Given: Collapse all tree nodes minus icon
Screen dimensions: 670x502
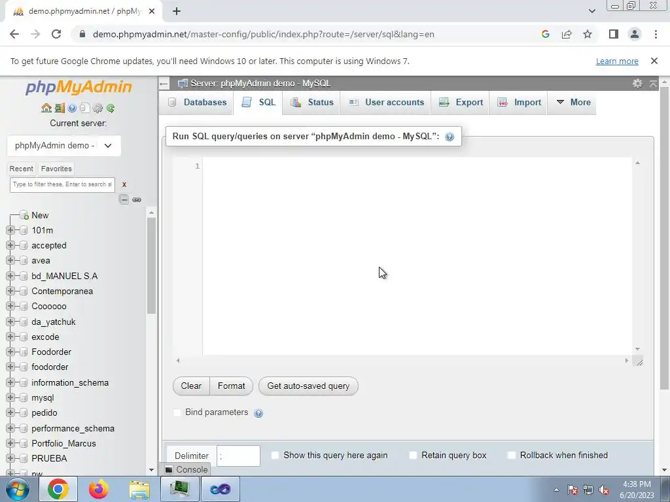Looking at the screenshot, I should (x=124, y=199).
